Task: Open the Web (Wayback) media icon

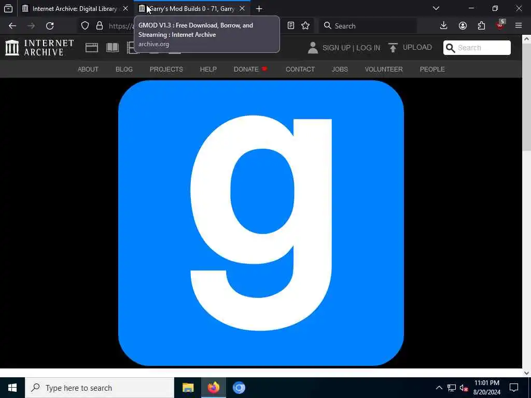Action: (x=91, y=47)
